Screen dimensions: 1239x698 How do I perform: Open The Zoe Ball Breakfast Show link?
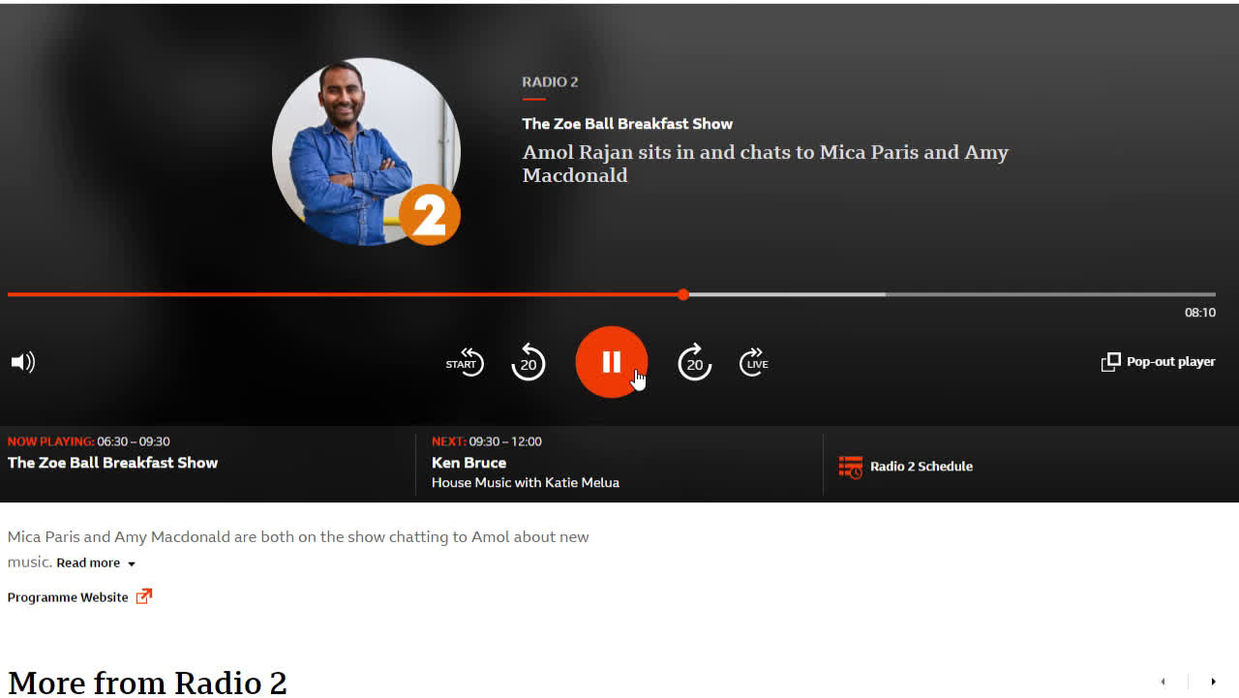click(x=627, y=124)
